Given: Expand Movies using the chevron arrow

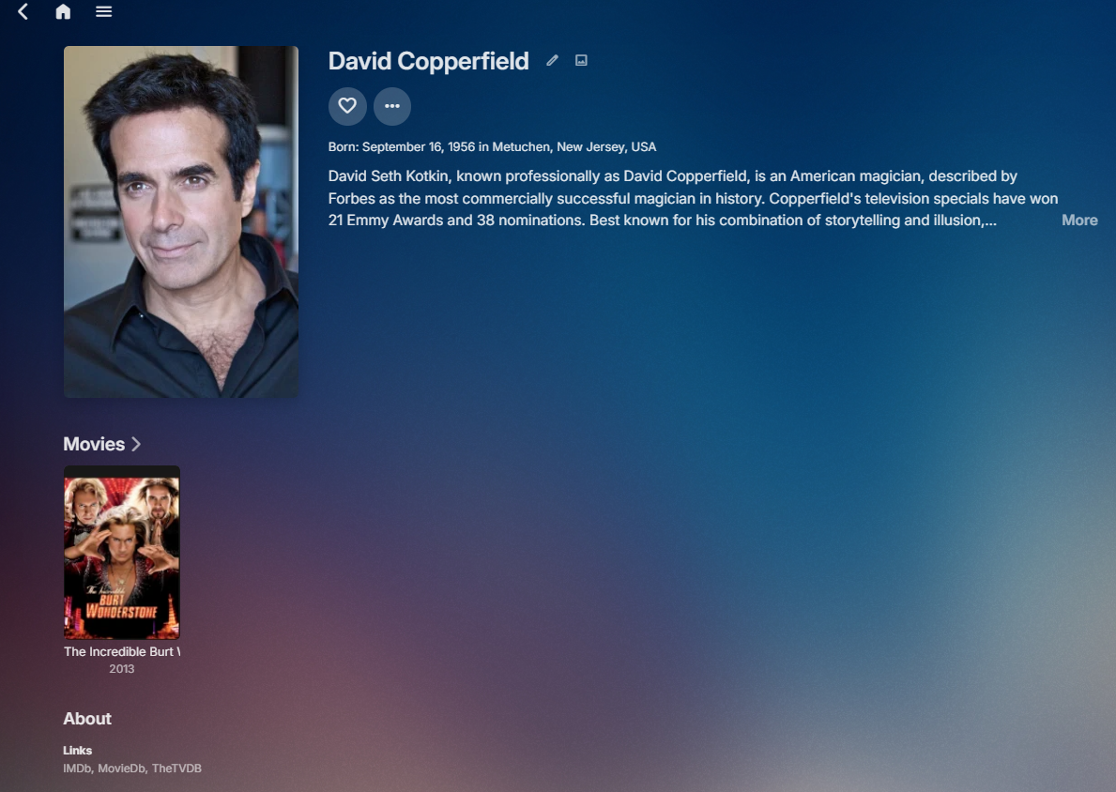Looking at the screenshot, I should 136,444.
